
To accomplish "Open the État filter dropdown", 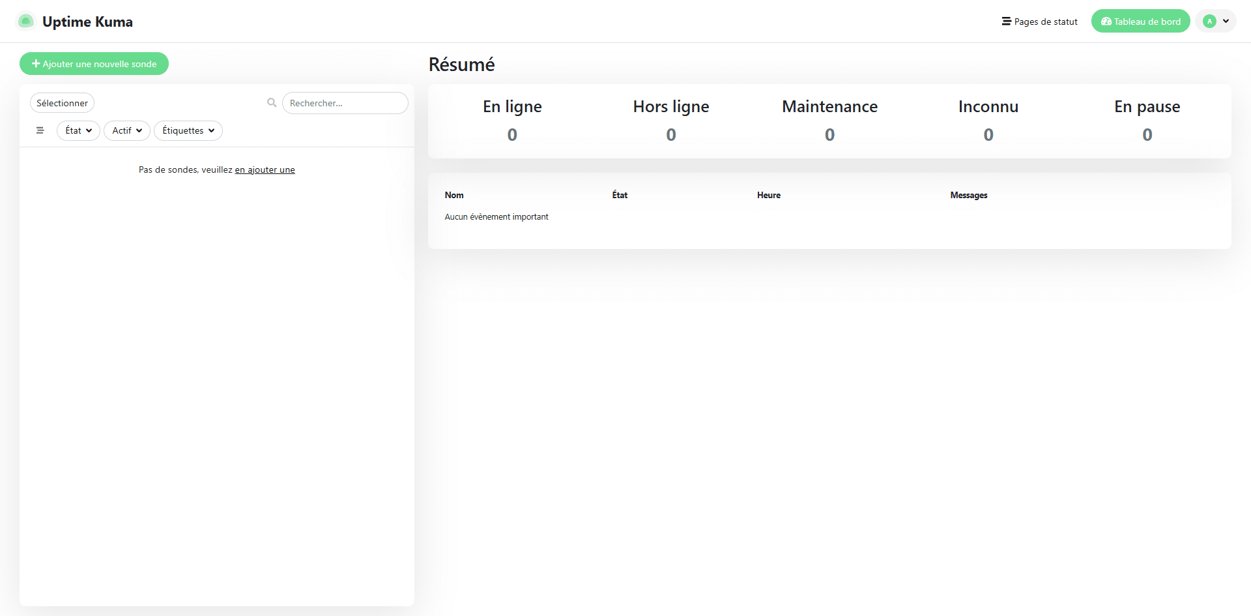I will 78,130.
